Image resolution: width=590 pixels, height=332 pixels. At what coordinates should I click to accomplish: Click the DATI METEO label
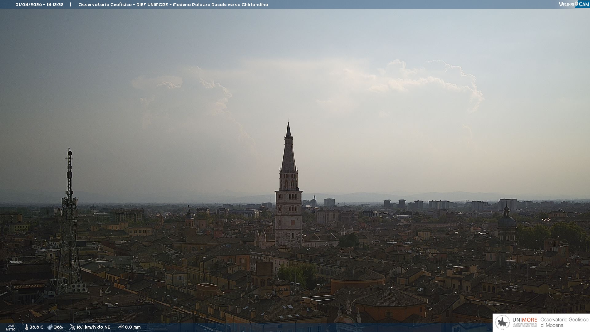(x=11, y=327)
